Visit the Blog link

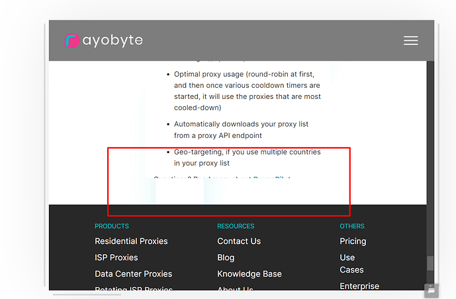pos(226,257)
